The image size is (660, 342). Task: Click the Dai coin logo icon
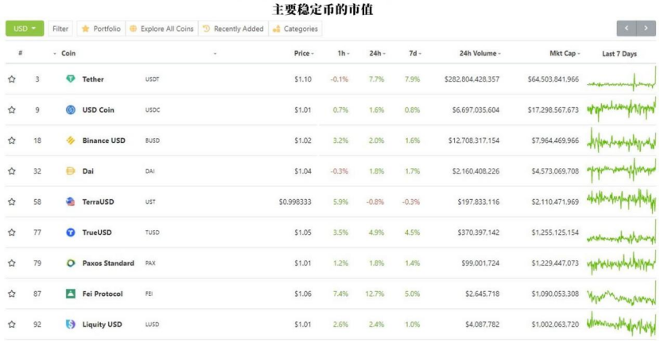(x=70, y=171)
